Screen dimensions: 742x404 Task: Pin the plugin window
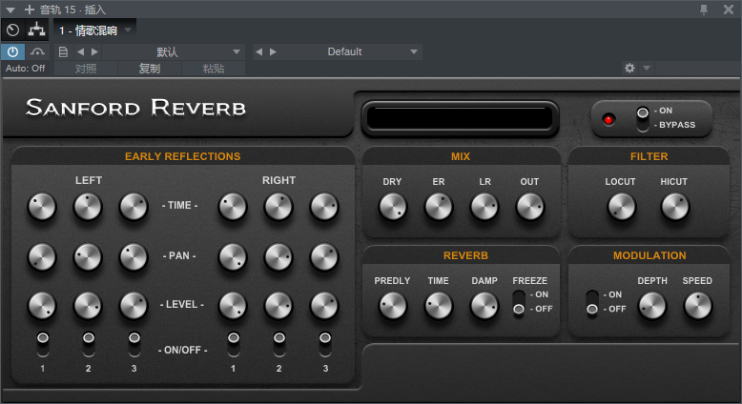pyautogui.click(x=704, y=10)
